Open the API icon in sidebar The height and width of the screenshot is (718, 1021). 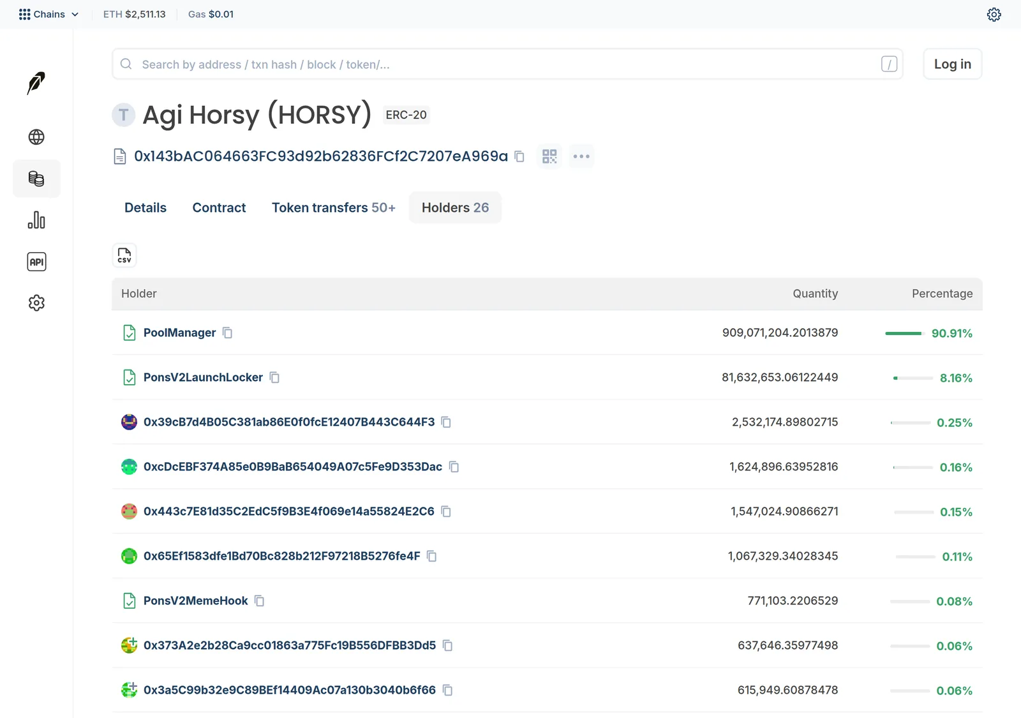(x=36, y=262)
